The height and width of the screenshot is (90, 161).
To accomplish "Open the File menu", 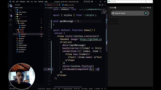I will pos(13,2).
